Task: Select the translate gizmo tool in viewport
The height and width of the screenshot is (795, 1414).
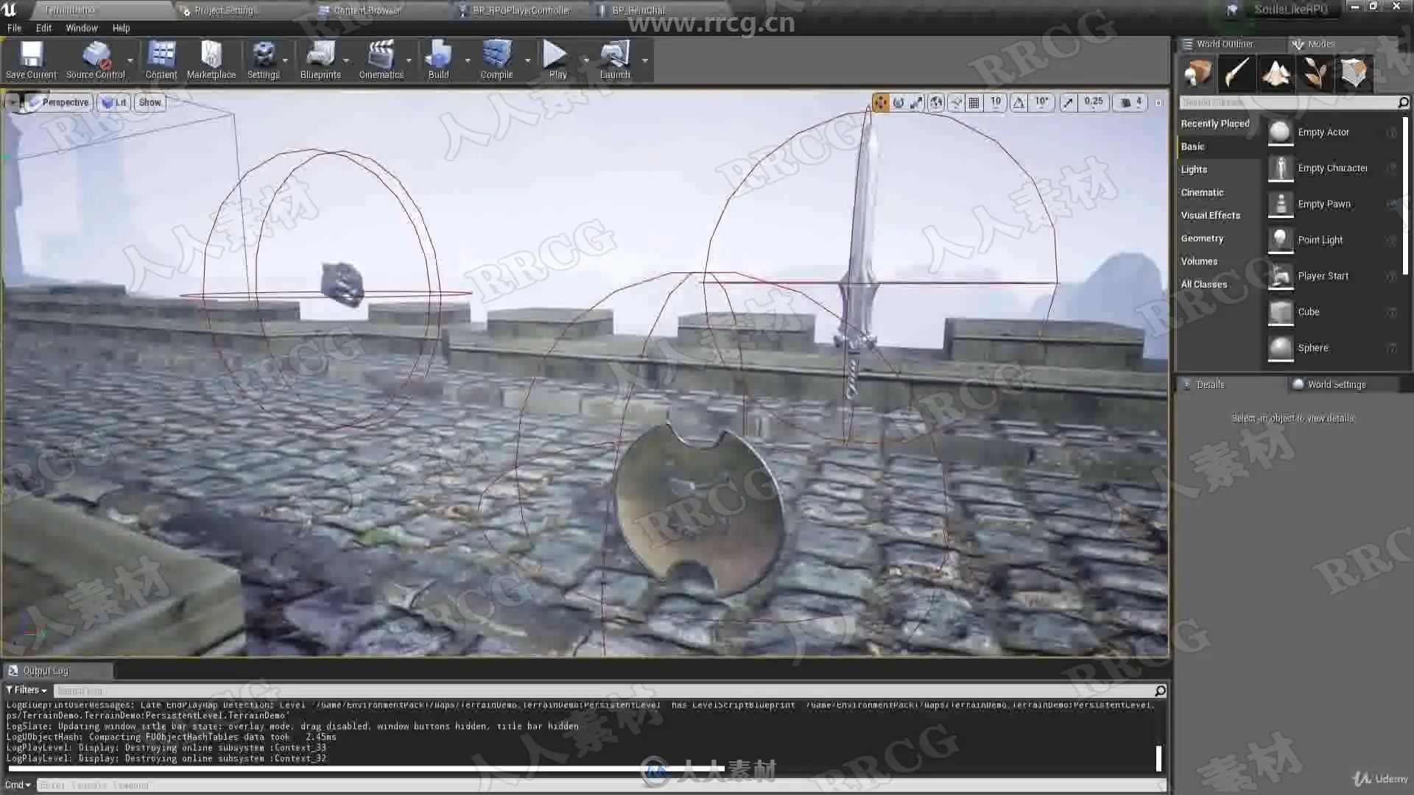Action: (x=880, y=102)
